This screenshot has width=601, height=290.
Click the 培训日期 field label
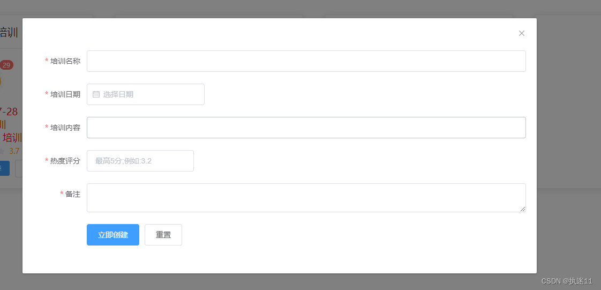point(65,94)
